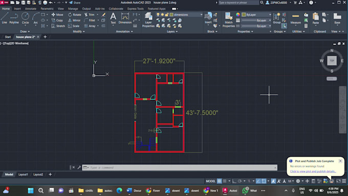348x196 pixels.
Task: Add a new layout tab with plus button
Action: coord(50,175)
